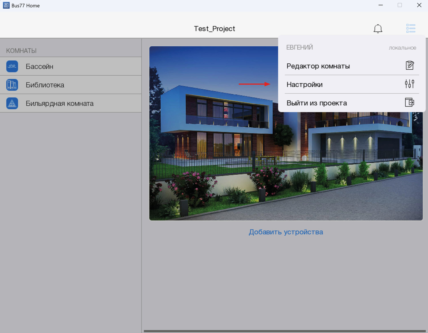This screenshot has height=333, width=428.
Task: Open the notifications bell
Action: (378, 29)
